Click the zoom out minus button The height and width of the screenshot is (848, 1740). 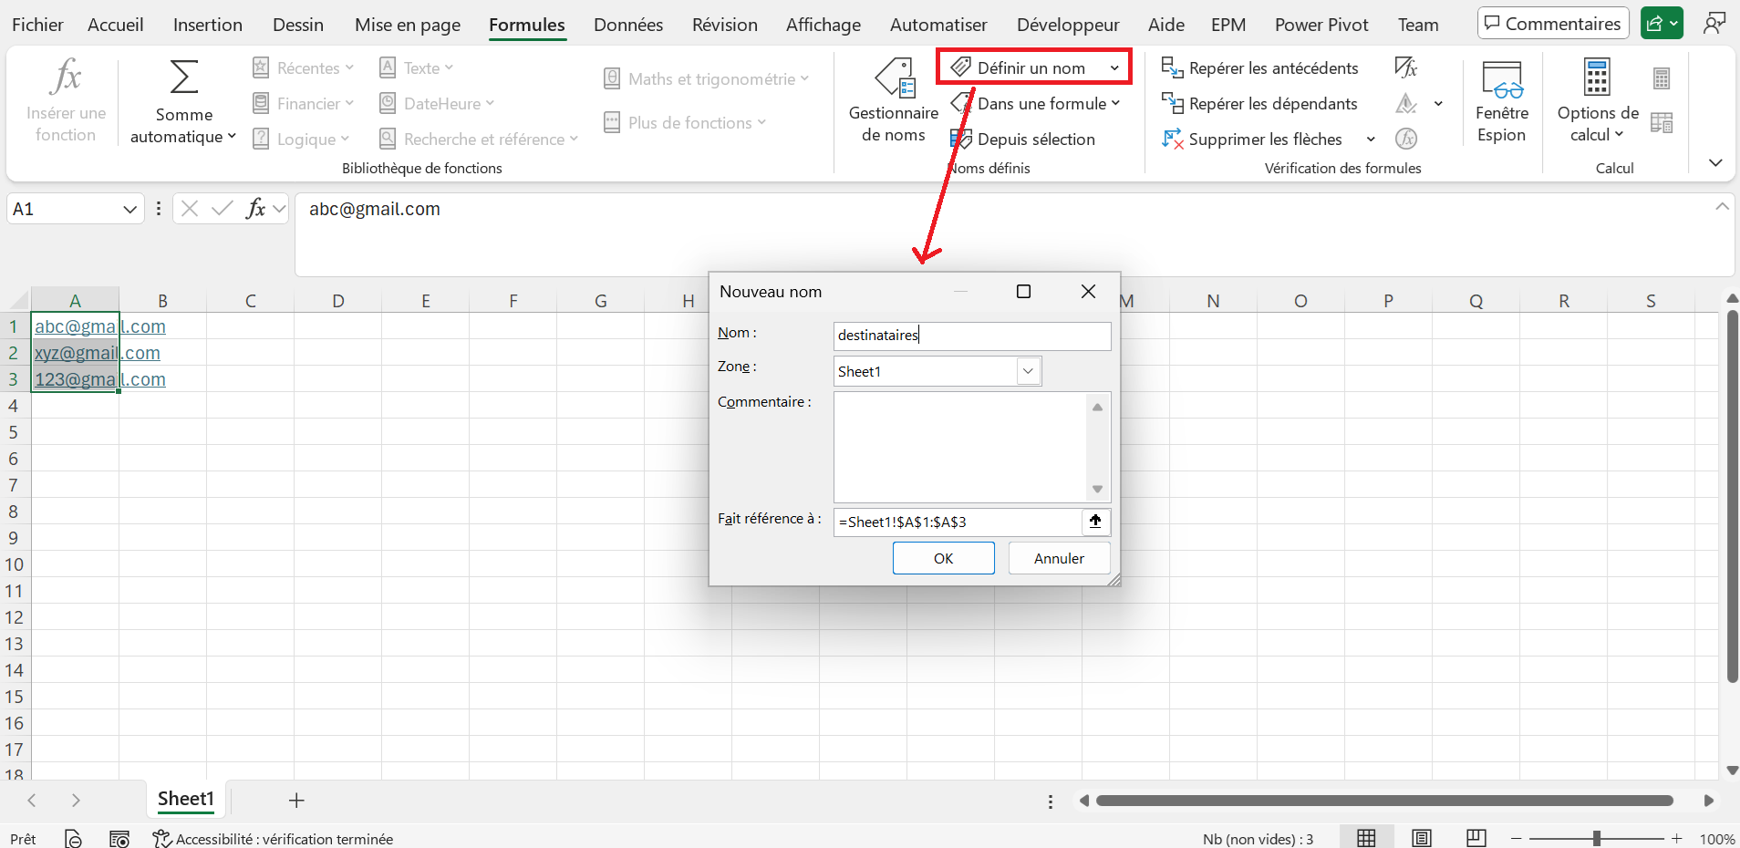1517,838
